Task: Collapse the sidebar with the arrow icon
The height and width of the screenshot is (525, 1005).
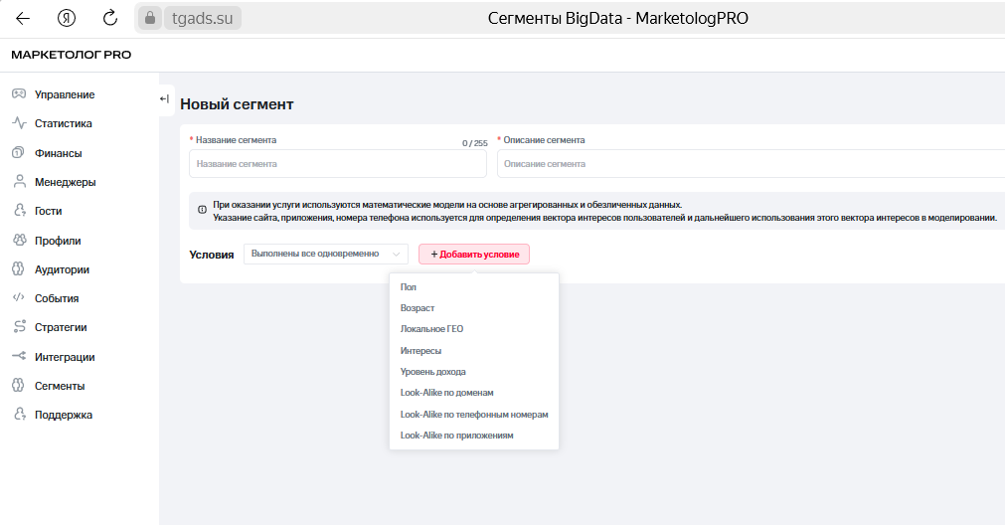Action: [164, 98]
